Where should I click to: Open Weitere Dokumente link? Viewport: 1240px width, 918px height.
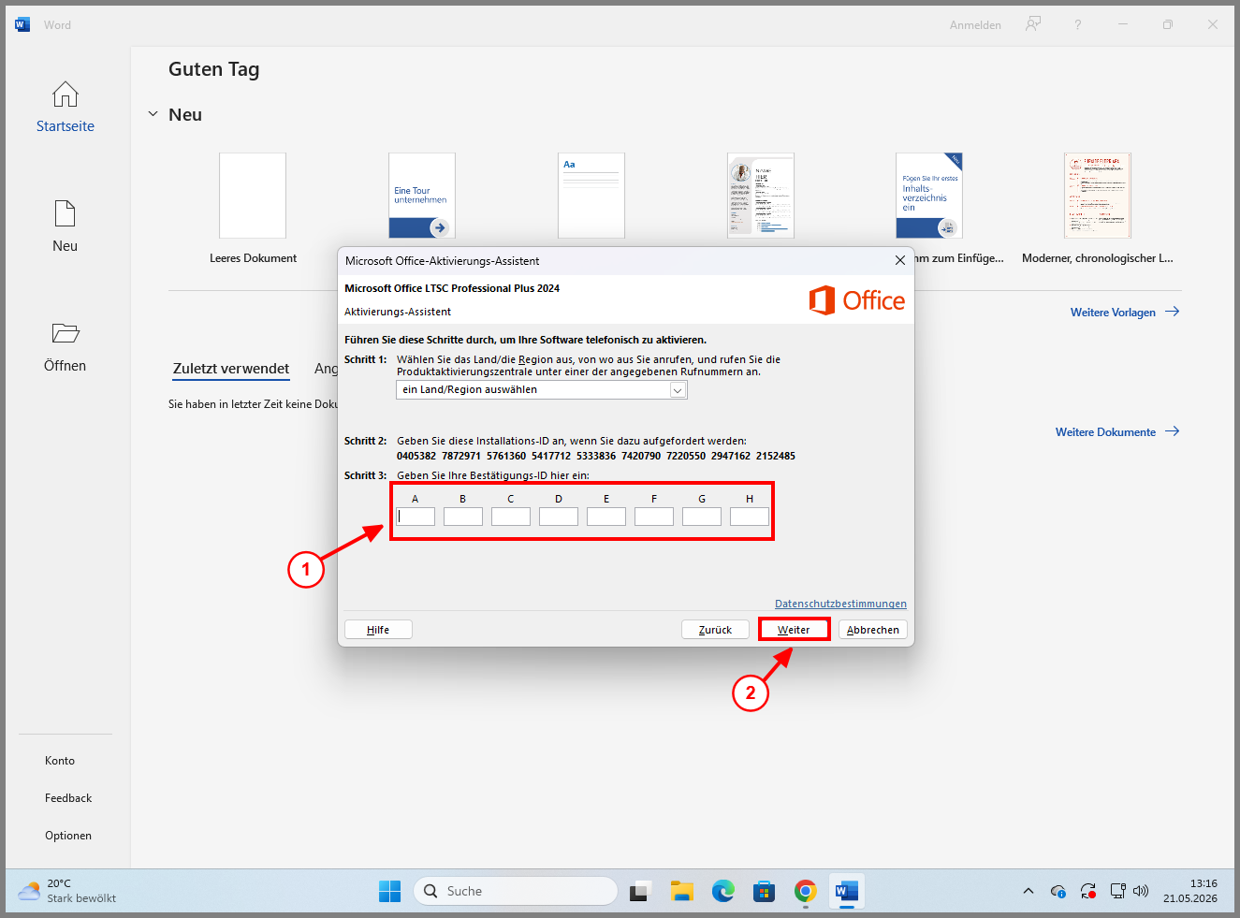click(1105, 432)
